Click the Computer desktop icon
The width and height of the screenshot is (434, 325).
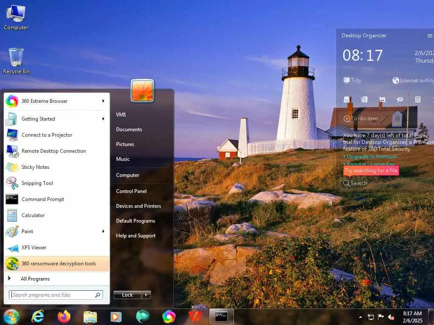pos(16,17)
